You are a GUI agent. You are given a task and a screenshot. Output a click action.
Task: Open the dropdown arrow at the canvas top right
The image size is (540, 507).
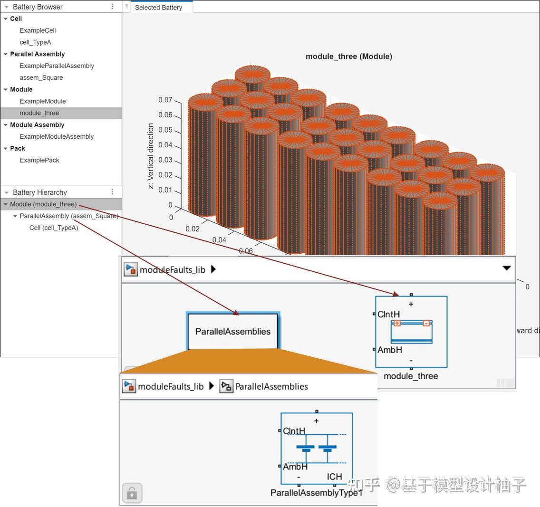(507, 268)
